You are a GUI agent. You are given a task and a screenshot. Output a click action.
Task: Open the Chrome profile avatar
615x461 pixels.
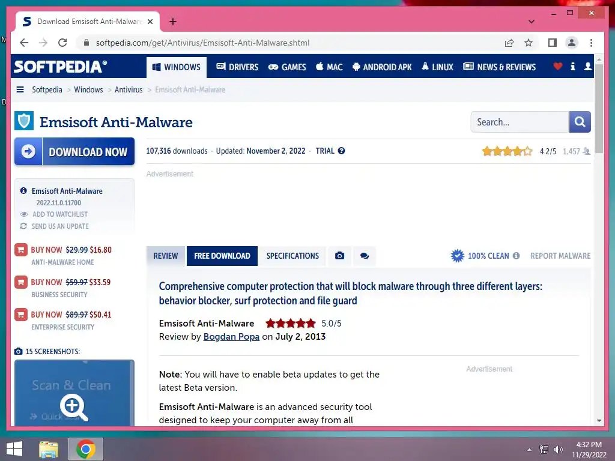coord(572,43)
